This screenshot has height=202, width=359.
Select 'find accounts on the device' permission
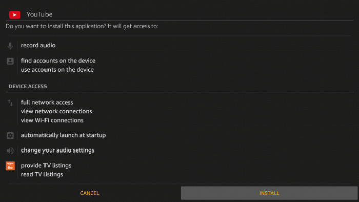58,60
